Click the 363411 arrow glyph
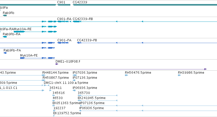The image size is (217, 117). pyautogui.click(x=50, y=90)
